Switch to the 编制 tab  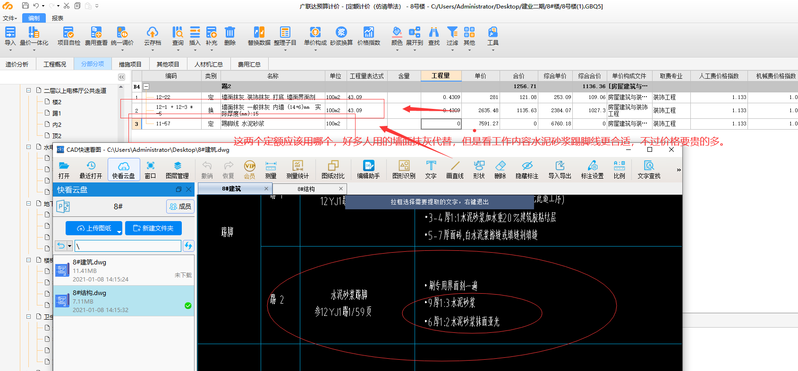tap(34, 18)
